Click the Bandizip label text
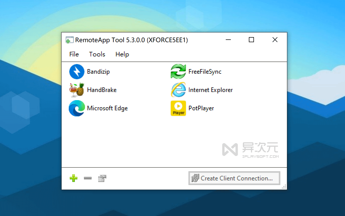This screenshot has width=345, height=216. [98, 72]
